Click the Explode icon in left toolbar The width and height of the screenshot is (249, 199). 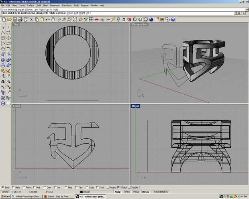tap(8, 71)
